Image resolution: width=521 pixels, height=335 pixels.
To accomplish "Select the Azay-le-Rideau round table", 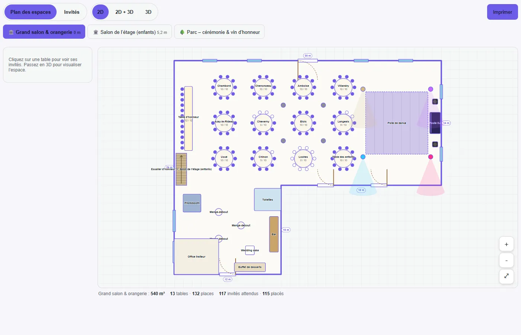I will tap(224, 123).
